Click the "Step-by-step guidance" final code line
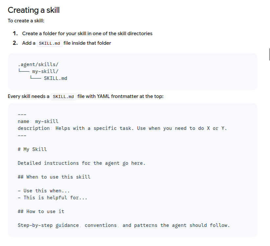 [124, 225]
